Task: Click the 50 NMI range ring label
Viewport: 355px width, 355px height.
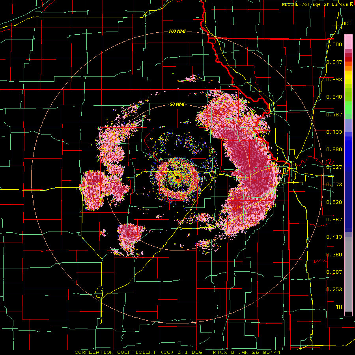Action: click(x=177, y=105)
